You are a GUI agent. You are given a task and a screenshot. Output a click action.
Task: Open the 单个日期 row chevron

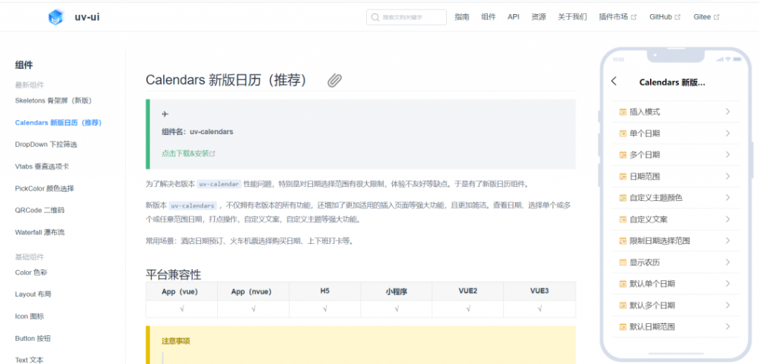coord(728,133)
